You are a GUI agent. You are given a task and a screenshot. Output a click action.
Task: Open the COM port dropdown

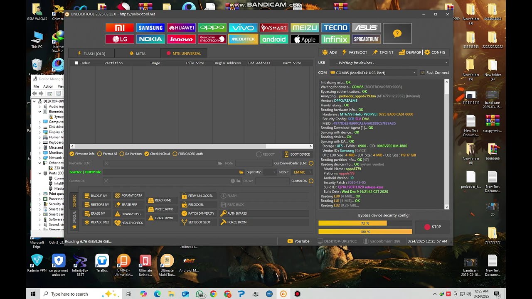[373, 73]
